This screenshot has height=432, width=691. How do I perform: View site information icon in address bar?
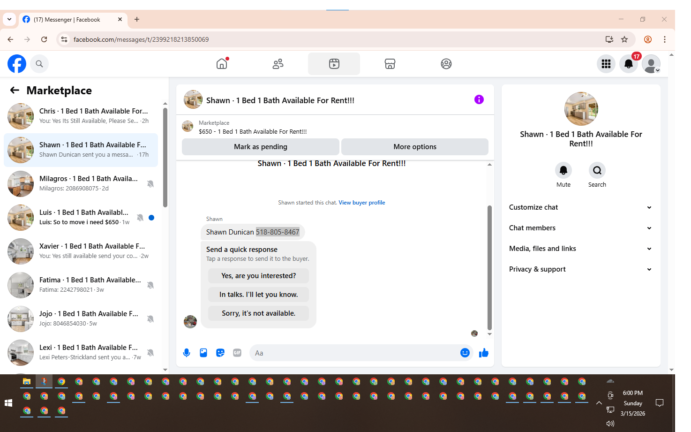pyautogui.click(x=64, y=39)
